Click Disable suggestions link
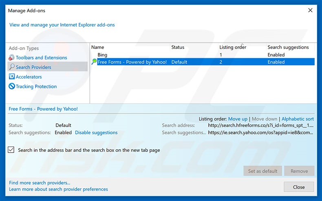Screen dimensions: 322x201 [96, 133]
